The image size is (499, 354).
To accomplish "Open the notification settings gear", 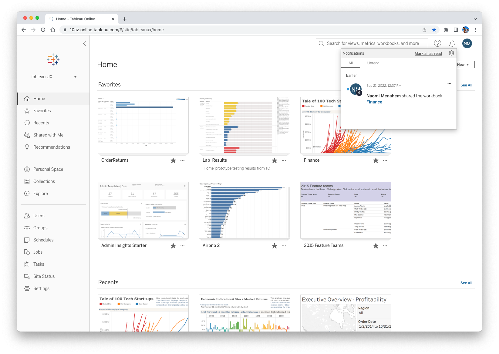I will [x=451, y=53].
